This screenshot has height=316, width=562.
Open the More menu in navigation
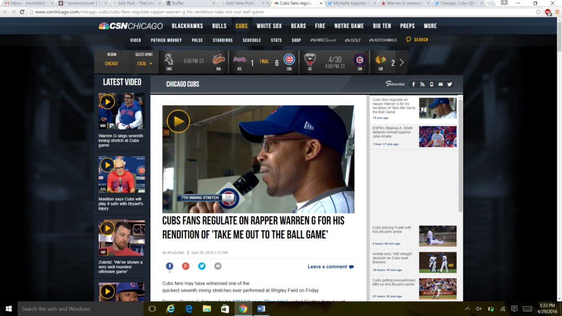point(430,26)
